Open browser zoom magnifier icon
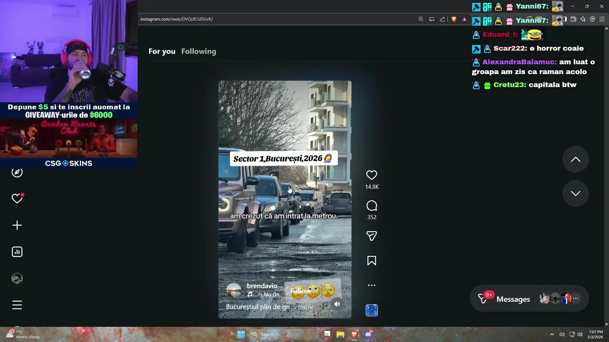609x342 pixels. (421, 19)
